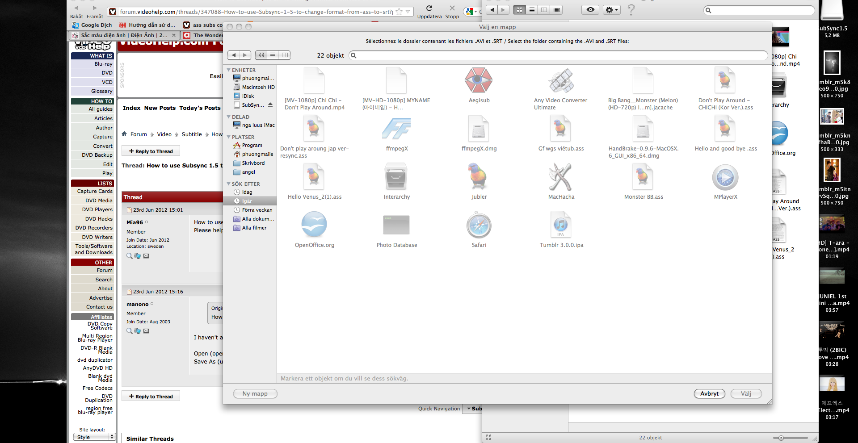Select the ffmpegX application icon
The width and height of the screenshot is (858, 443).
click(x=396, y=129)
